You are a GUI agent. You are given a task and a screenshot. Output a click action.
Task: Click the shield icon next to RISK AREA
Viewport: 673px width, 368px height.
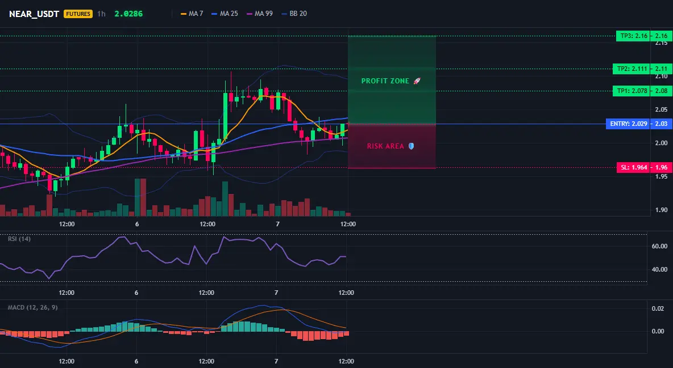[411, 146]
